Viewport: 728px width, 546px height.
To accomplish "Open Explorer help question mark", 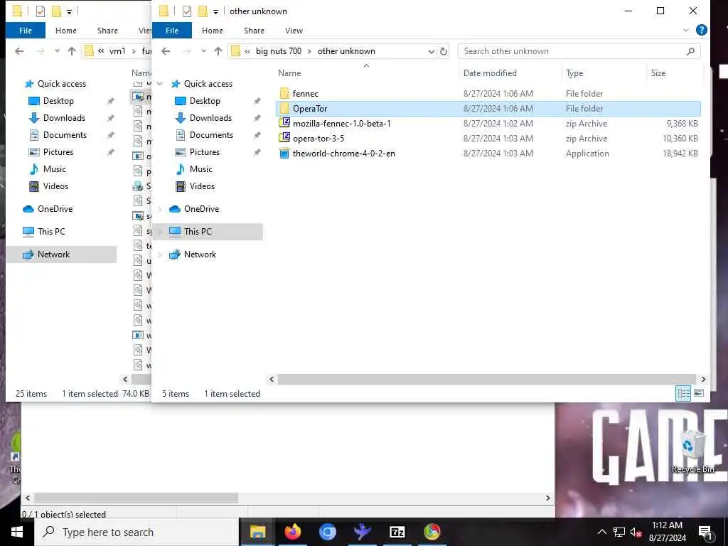I will click(x=702, y=30).
